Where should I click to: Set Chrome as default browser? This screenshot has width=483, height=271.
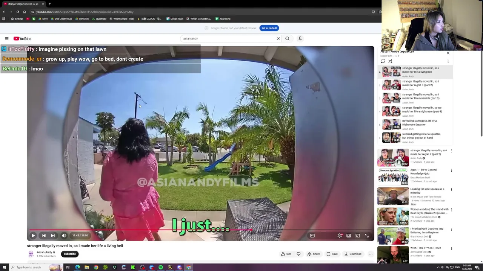(269, 28)
